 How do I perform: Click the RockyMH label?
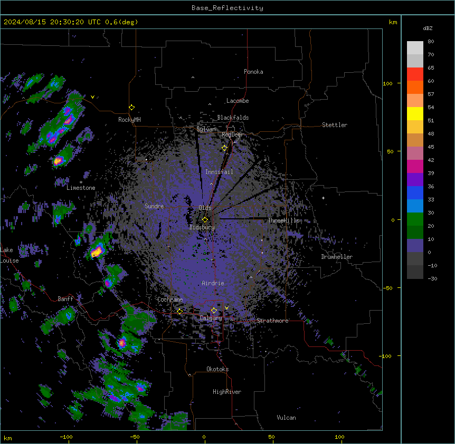(x=129, y=120)
